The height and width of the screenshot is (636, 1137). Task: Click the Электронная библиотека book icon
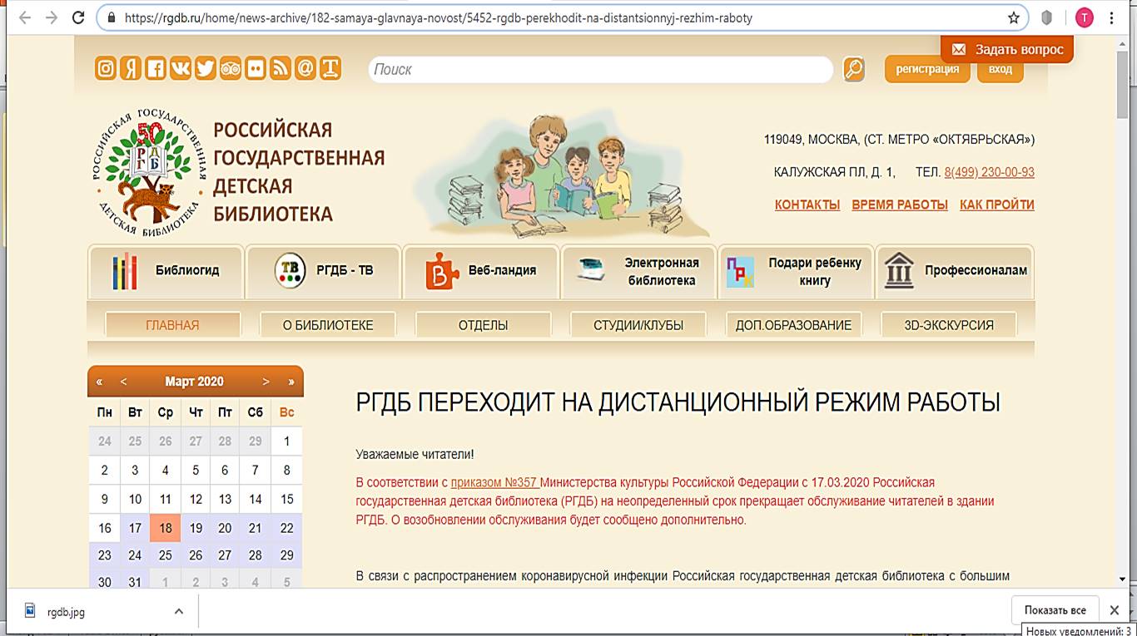[x=591, y=270]
